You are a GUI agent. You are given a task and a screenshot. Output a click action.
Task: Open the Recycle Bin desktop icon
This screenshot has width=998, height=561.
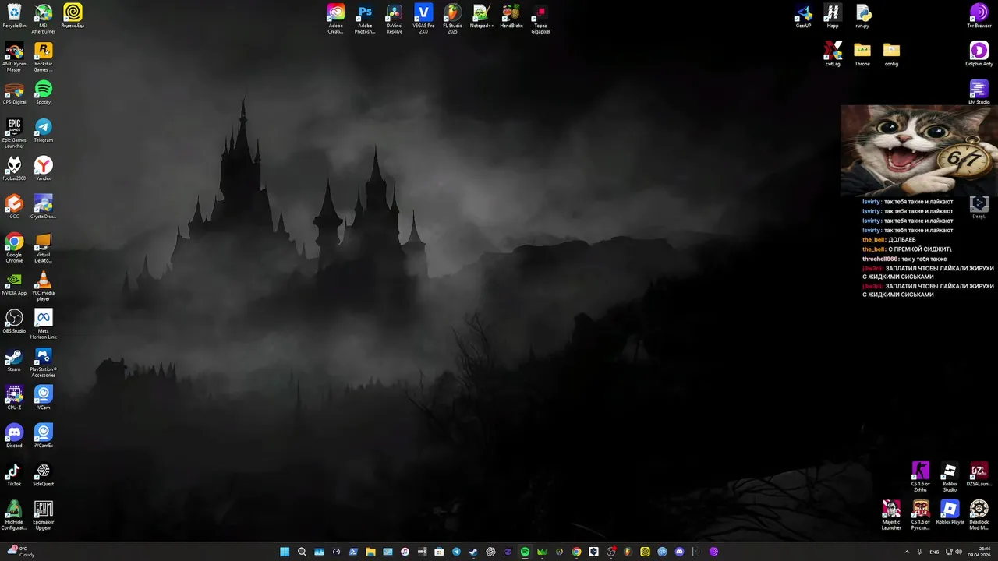(x=14, y=16)
